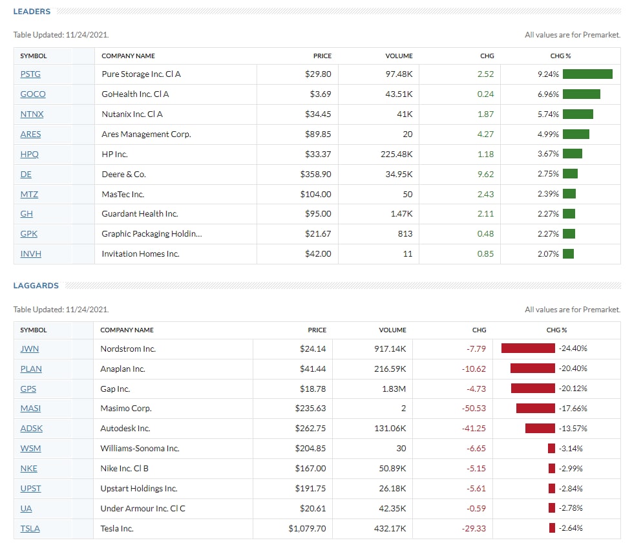Click the Invitation Homes Inc. name

[140, 254]
